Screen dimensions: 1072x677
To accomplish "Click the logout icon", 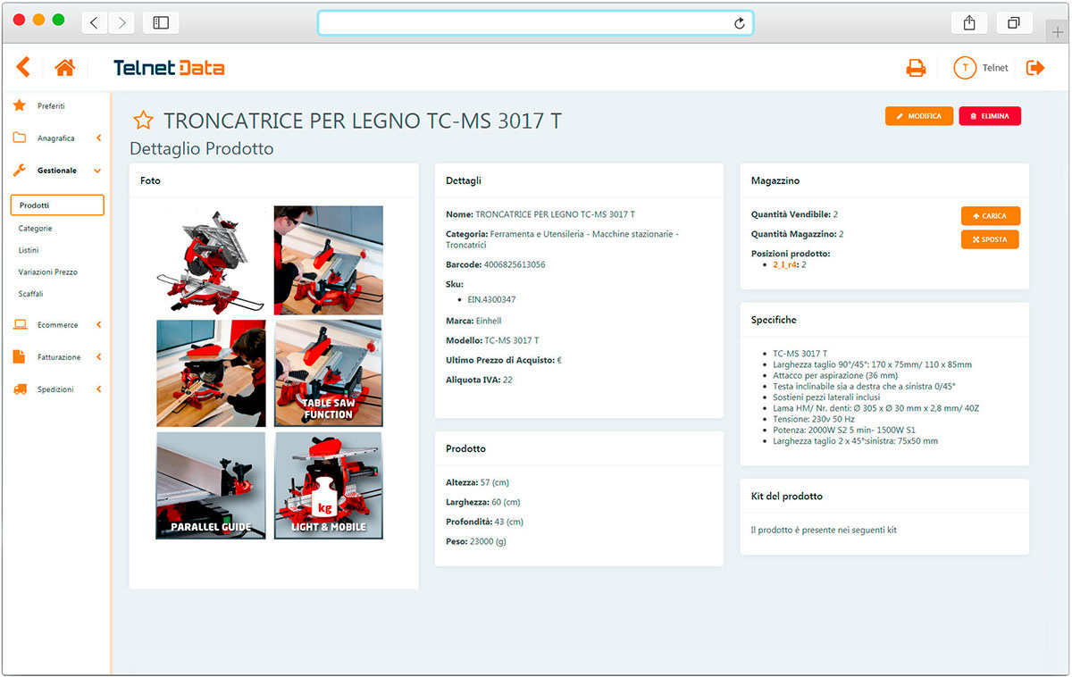I will point(1035,68).
